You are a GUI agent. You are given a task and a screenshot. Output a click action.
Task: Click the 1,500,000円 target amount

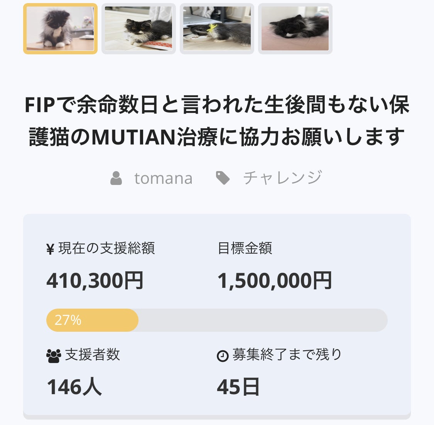275,281
